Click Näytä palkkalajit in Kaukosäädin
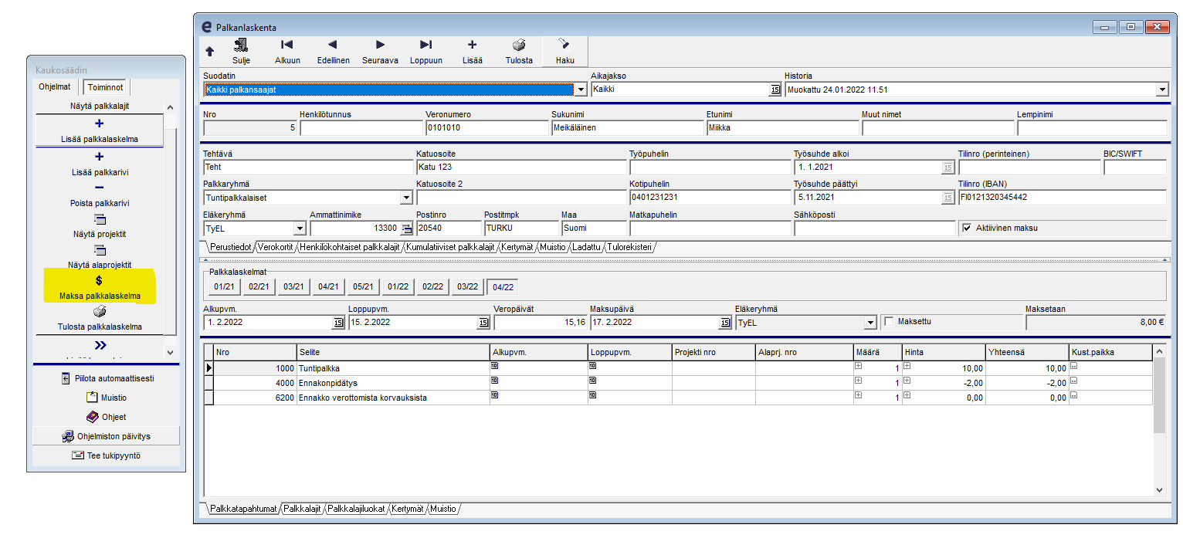 tap(99, 106)
